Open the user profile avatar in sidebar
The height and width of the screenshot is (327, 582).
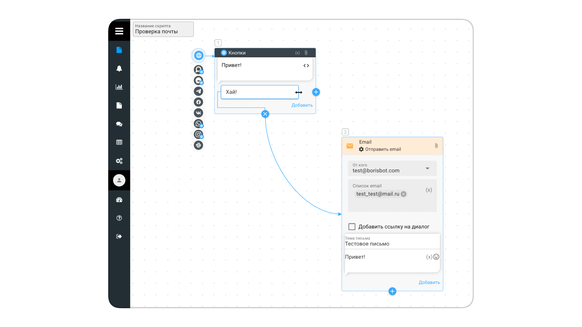(119, 180)
